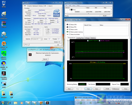Screen dimensions: 132x105
Task: Click Save in System Stability Test
Action: 97,89
